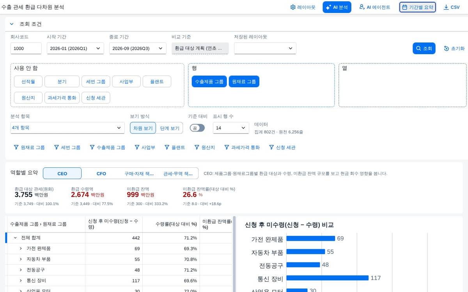This screenshot has height=292, width=468.
Task: Pick the unused 플랜트 dimension chip
Action: (157, 81)
